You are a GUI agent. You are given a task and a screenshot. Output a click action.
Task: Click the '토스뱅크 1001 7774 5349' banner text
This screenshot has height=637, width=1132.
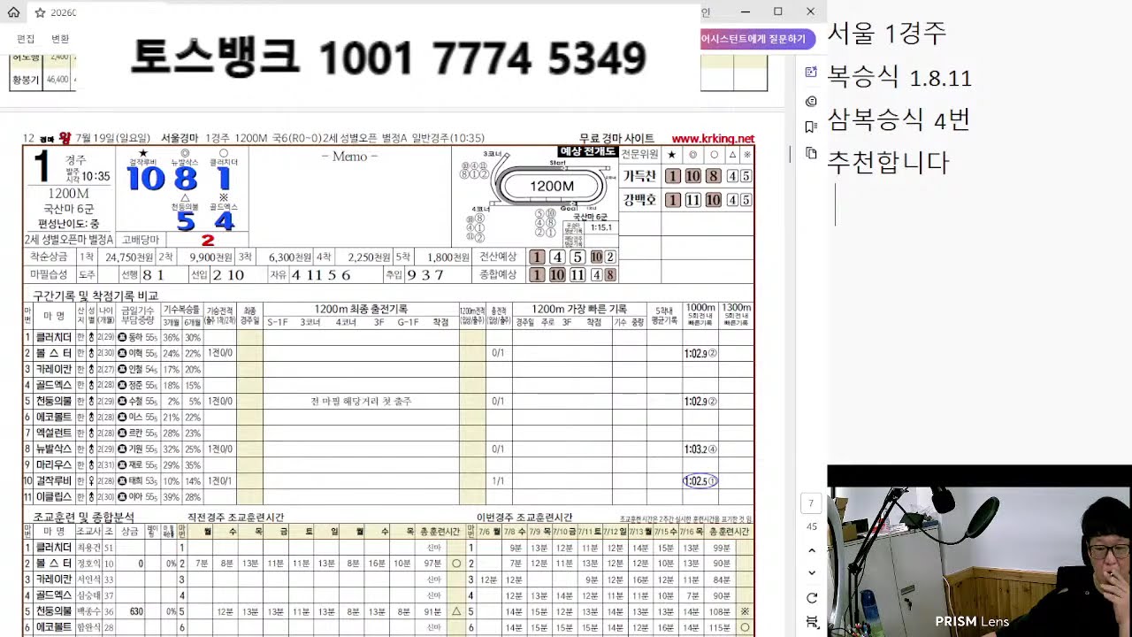(388, 58)
